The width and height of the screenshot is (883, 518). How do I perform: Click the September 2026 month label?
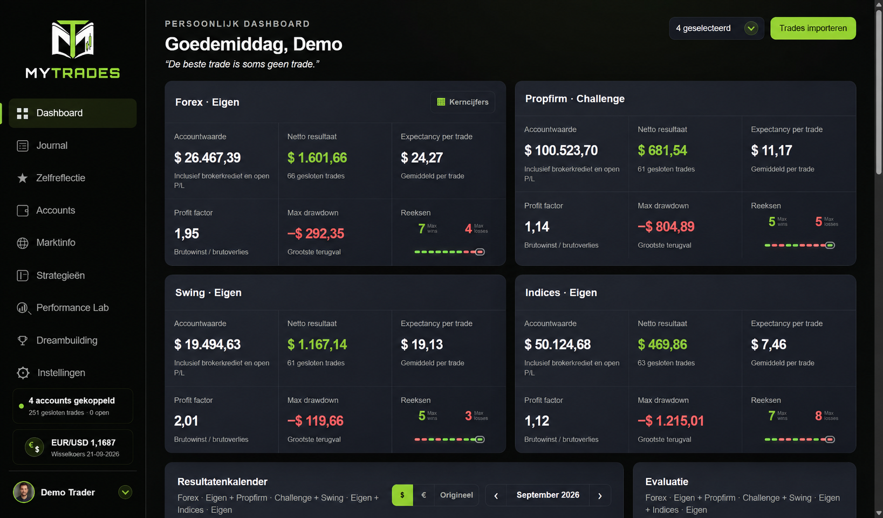(x=548, y=495)
